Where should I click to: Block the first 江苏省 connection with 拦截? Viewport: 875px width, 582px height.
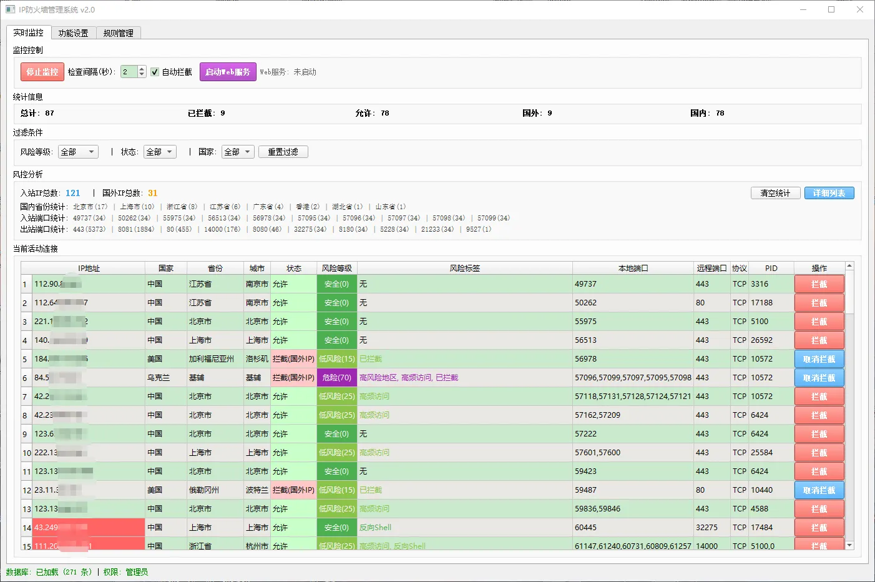pyautogui.click(x=819, y=284)
